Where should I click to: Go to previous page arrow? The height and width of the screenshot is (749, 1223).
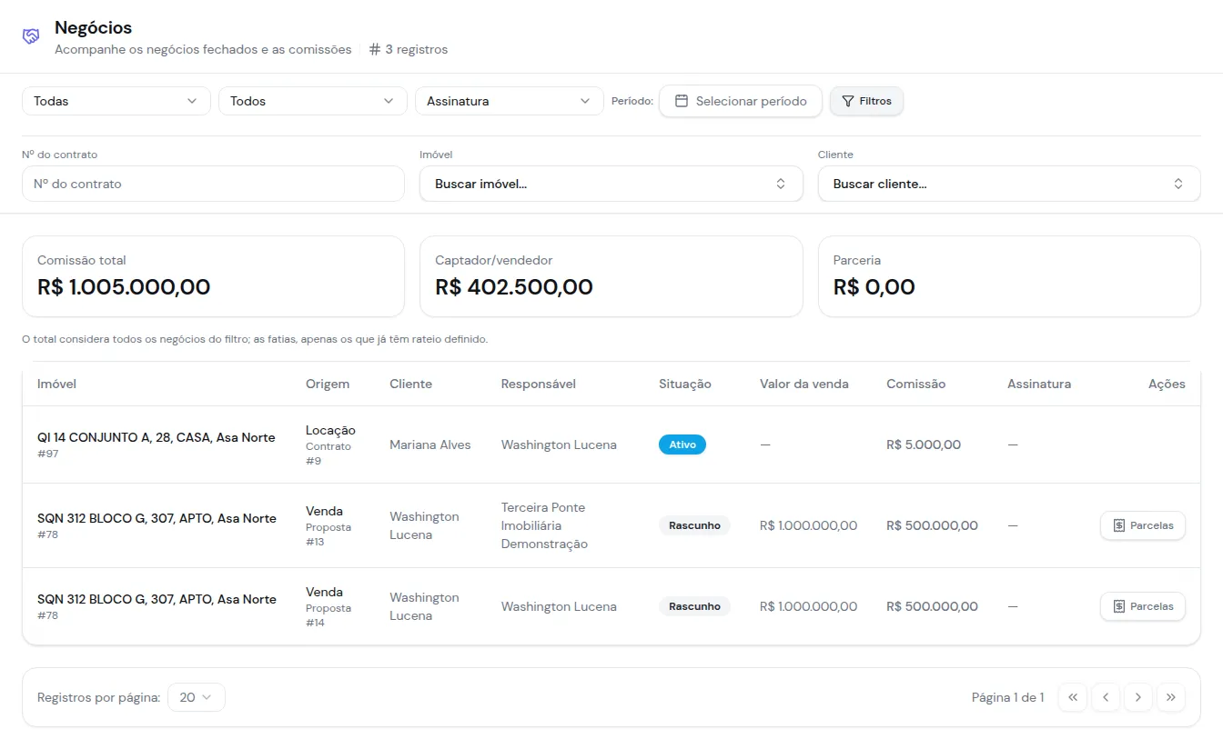(1106, 697)
